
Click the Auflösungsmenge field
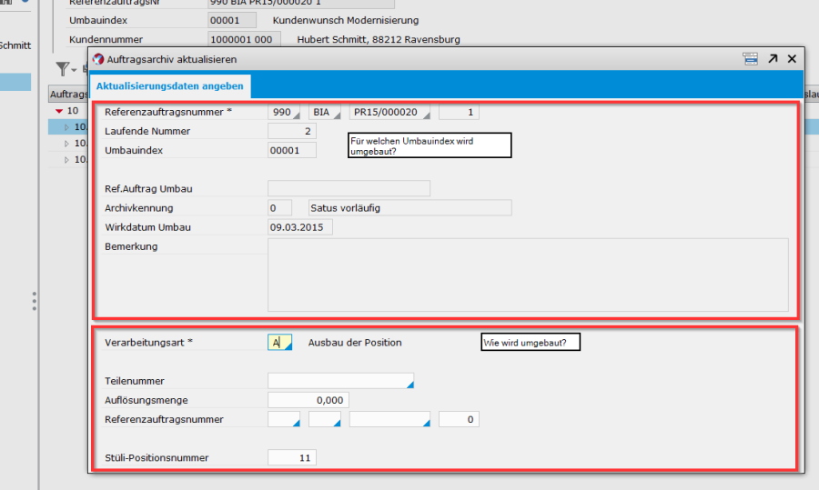(308, 400)
